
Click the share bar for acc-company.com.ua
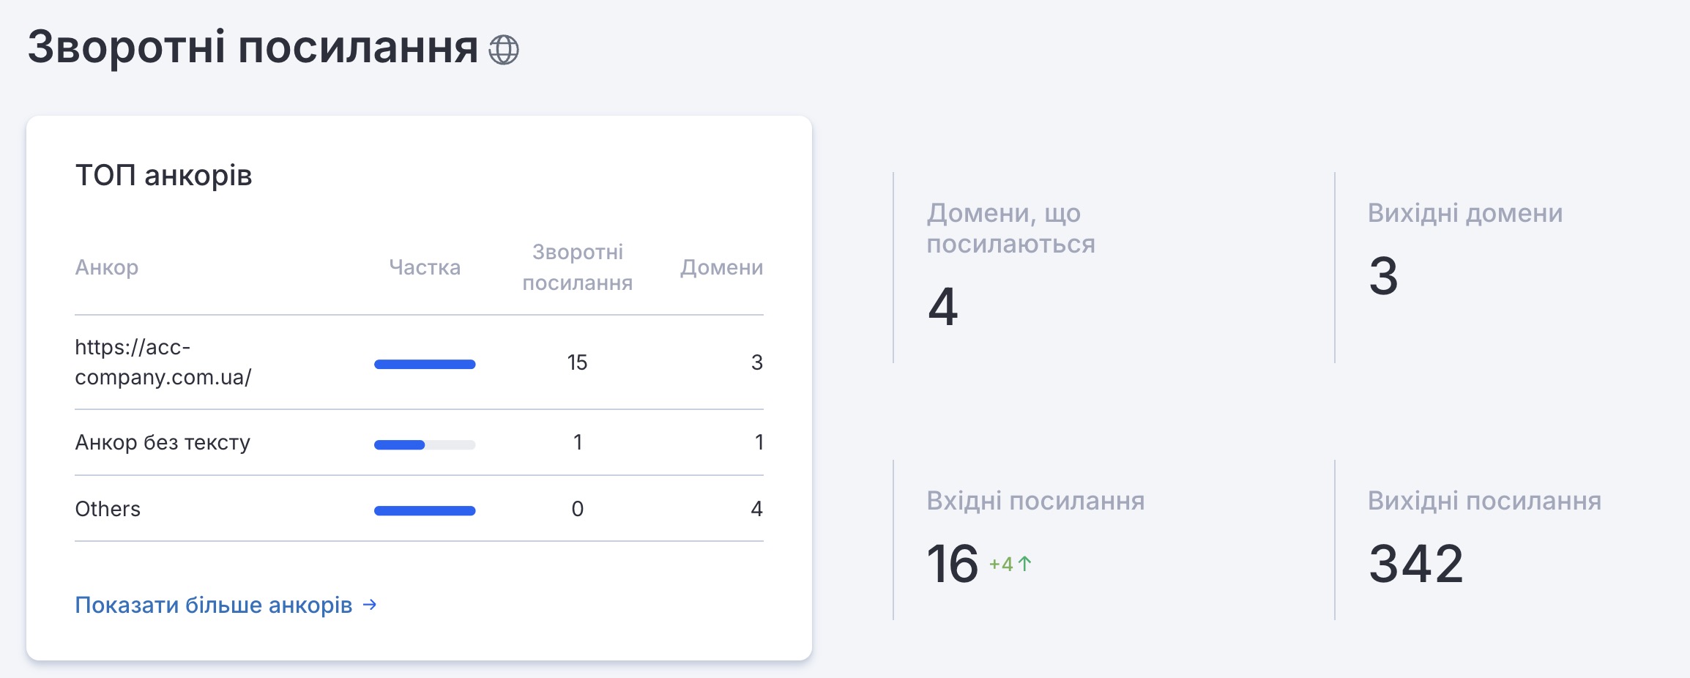425,364
